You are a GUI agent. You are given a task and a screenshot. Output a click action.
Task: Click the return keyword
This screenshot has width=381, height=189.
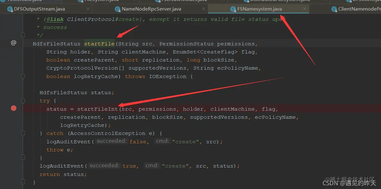pos(50,174)
